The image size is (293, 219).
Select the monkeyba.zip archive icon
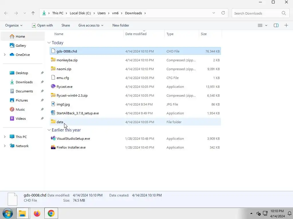[53, 60]
